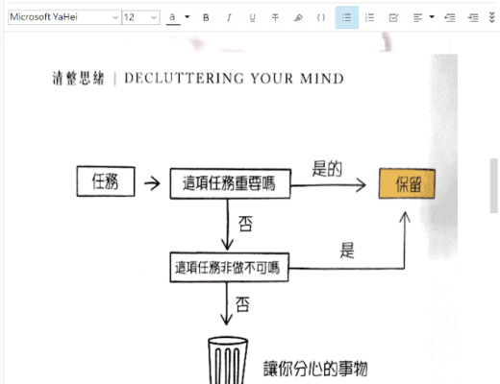Apply the font color underline swatch
This screenshot has width=500, height=384.
tap(173, 18)
